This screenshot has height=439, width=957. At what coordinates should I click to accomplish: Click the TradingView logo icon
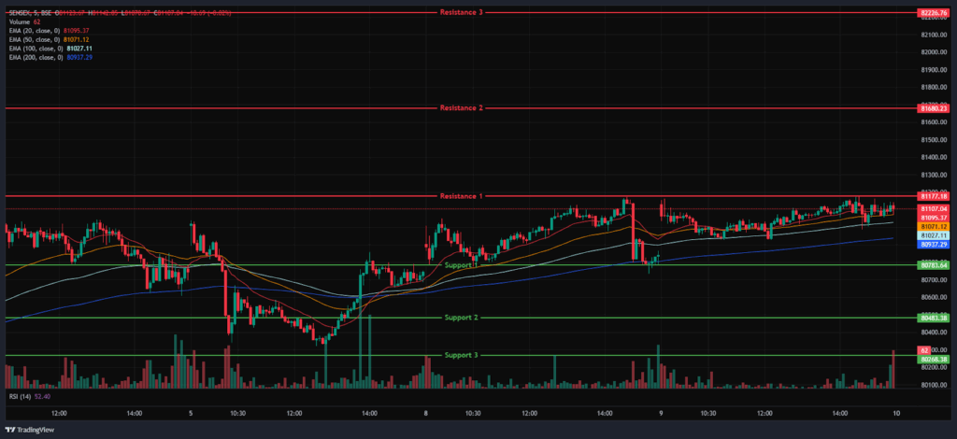point(11,431)
